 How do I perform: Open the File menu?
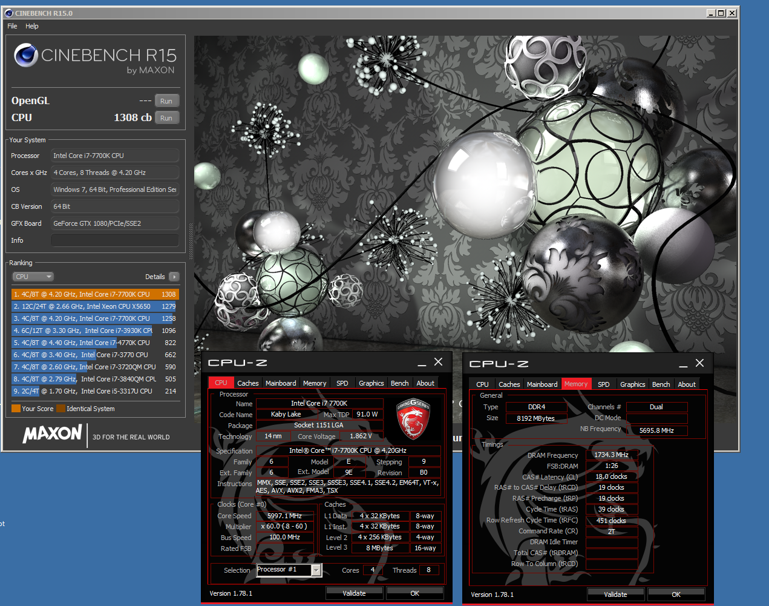[x=12, y=26]
